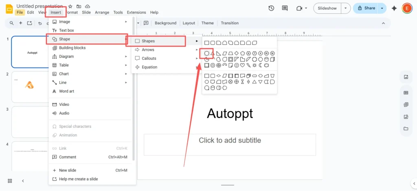417x191 pixels.
Task: Click the Undo arrow in toolbar
Action: point(40,23)
